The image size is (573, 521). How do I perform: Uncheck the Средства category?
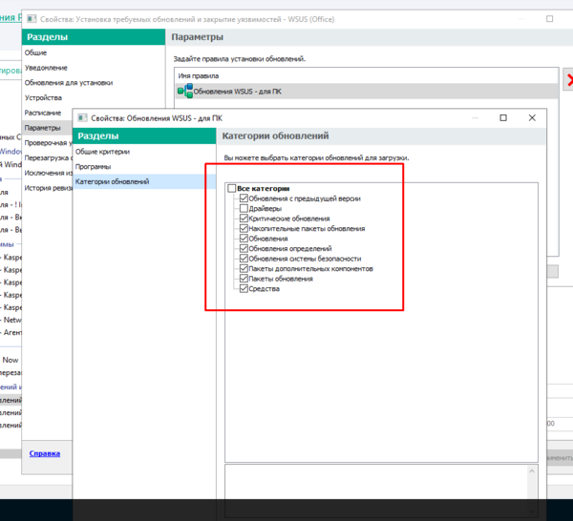coord(244,288)
